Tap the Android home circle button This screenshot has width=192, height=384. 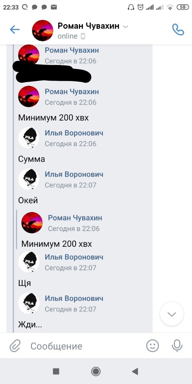tap(96, 371)
